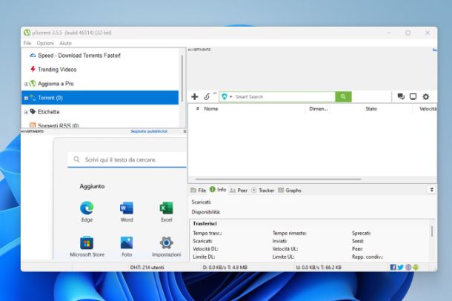Viewport: 452px width, 301px height.
Task: Click the Segnala pubblicità link
Action: click(149, 131)
